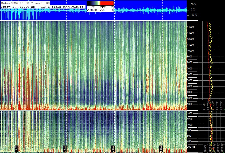Select the 22:00 time marker
Screen dimensions: 225x153
(x=113, y=148)
